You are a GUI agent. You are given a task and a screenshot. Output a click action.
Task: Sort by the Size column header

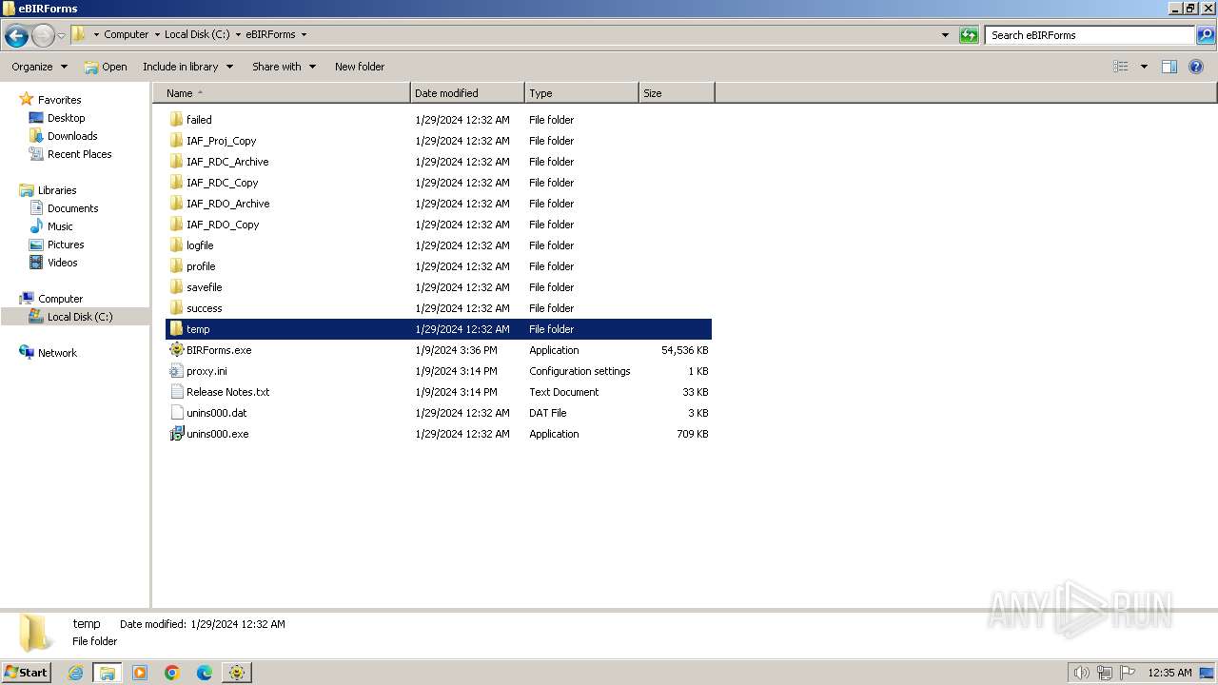[677, 93]
